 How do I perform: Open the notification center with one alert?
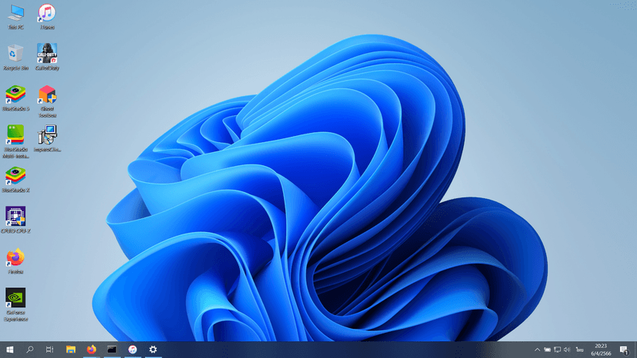click(x=624, y=350)
